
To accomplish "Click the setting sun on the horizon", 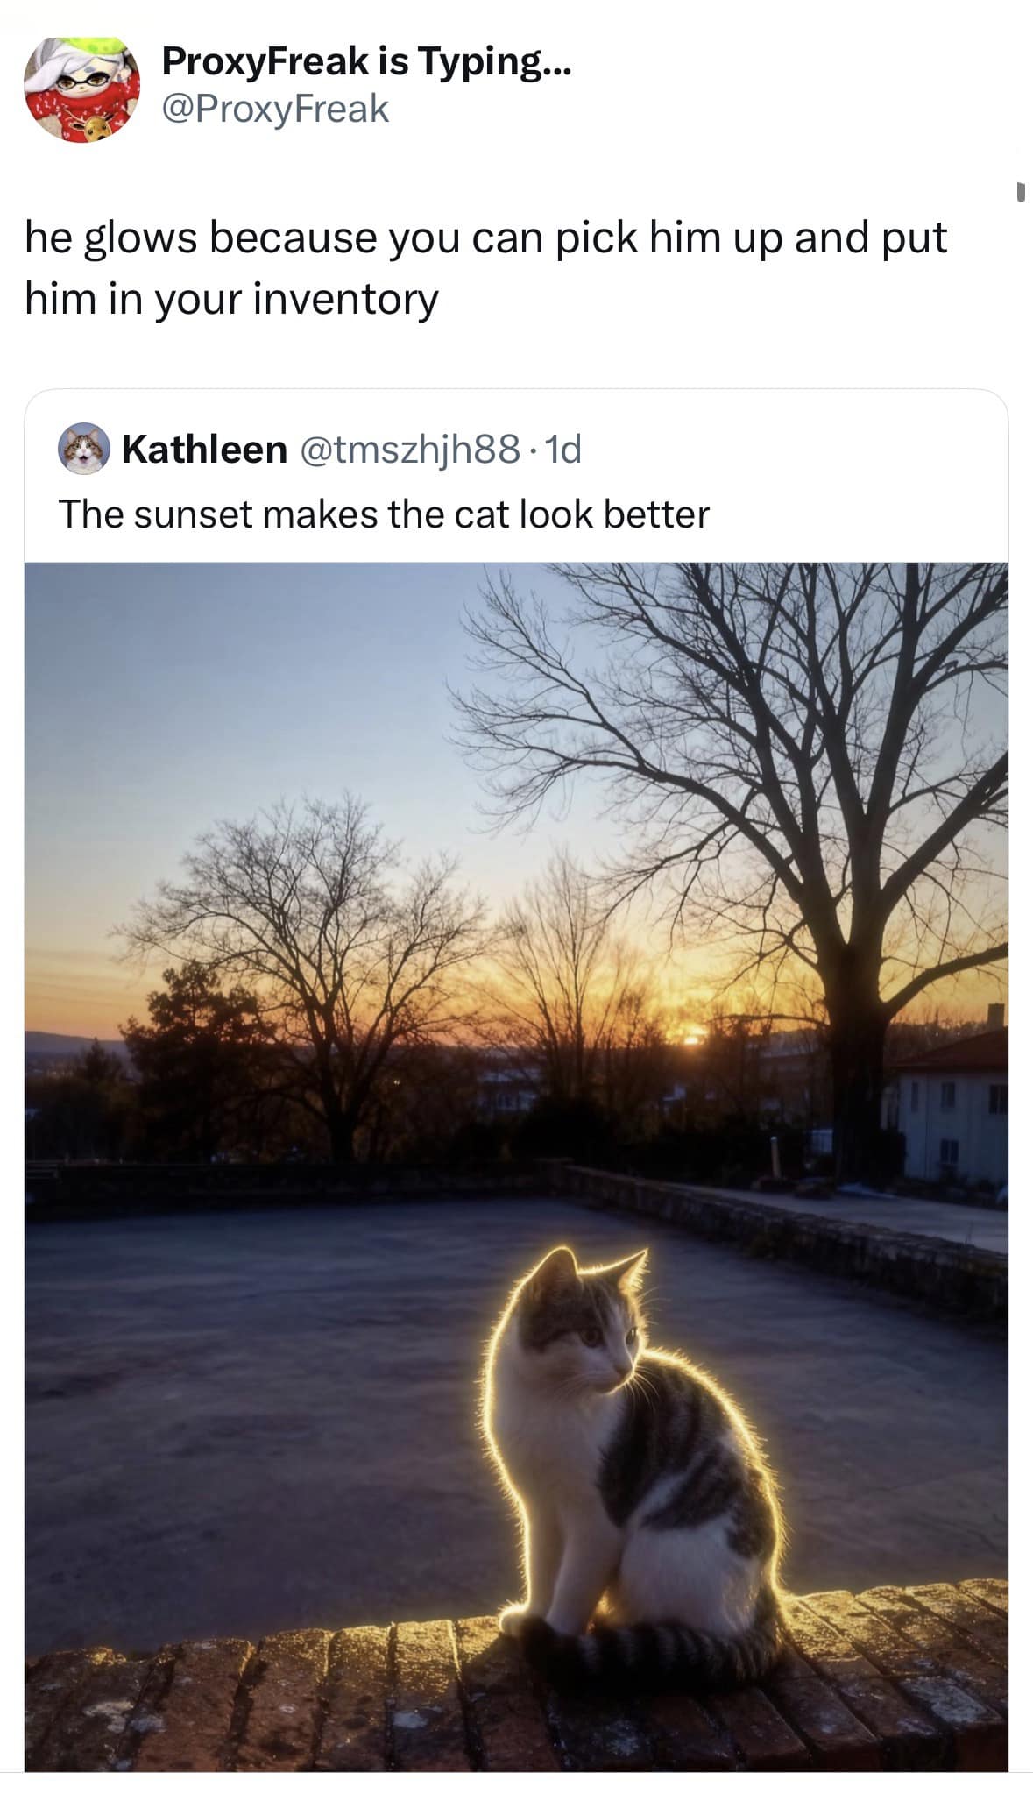I will 692,1039.
